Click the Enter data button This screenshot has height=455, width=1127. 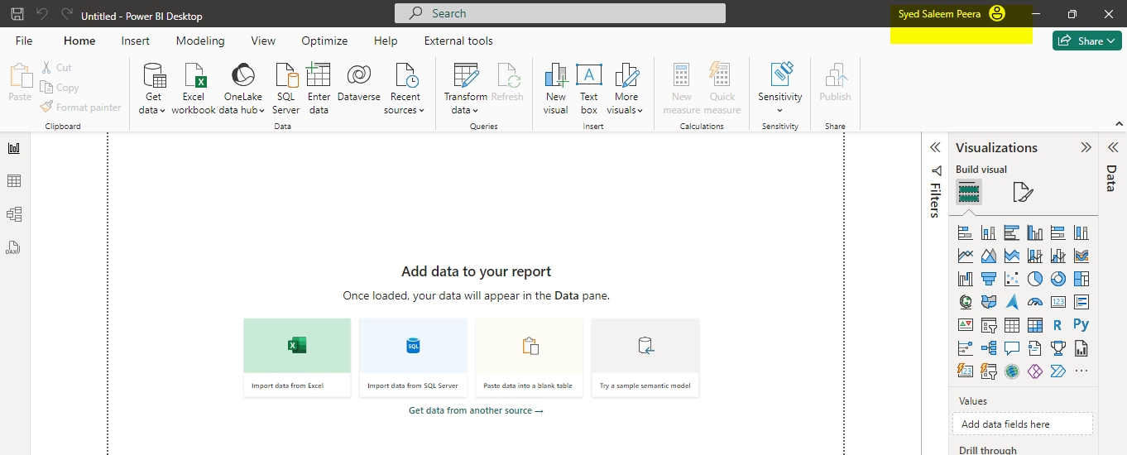[319, 89]
